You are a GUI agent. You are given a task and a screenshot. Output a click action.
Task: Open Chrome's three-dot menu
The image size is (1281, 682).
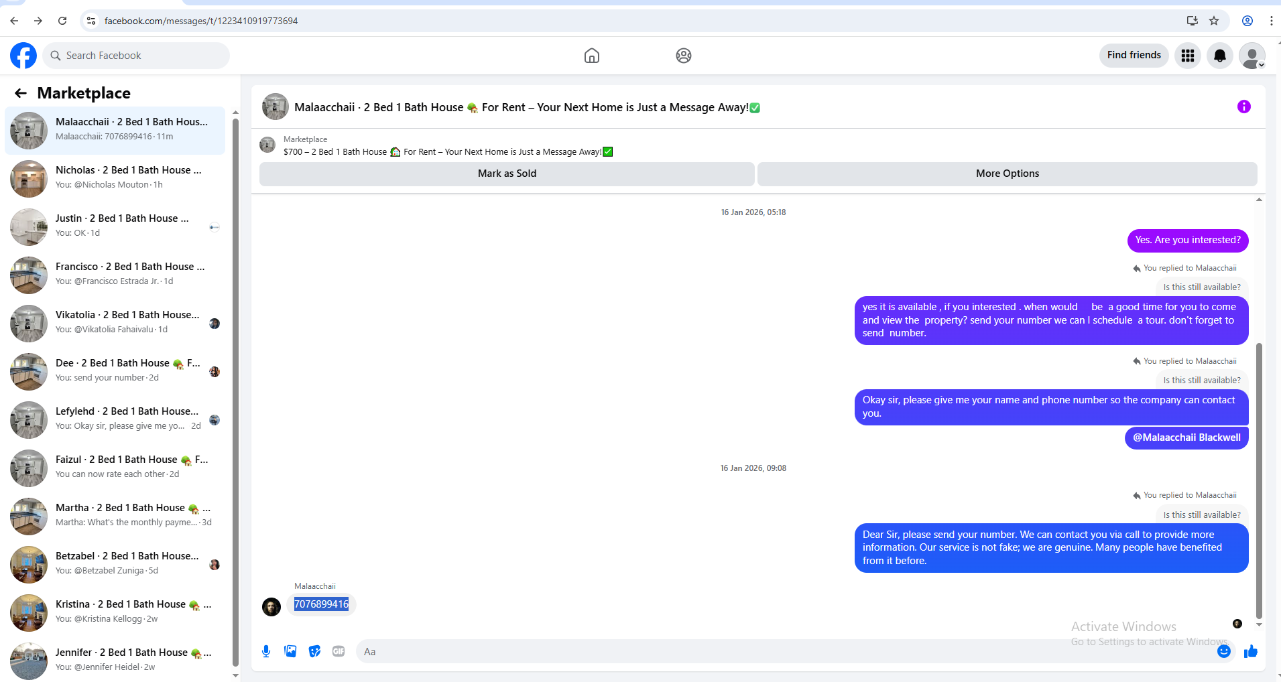click(1272, 21)
